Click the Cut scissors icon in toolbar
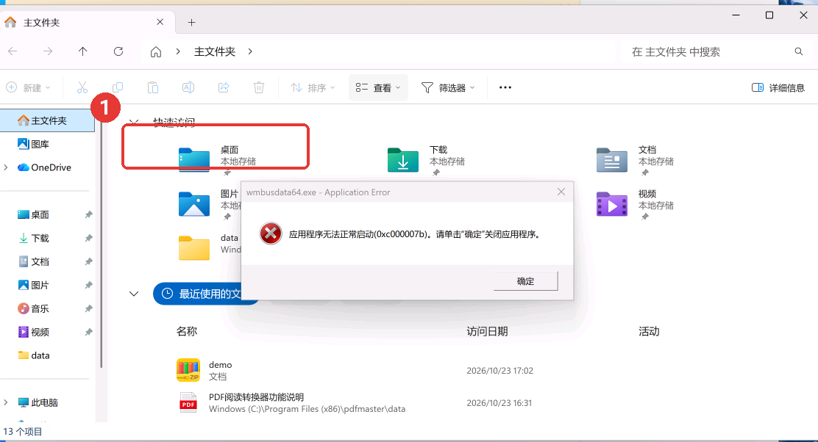Screen dimensions: 818x442 pos(82,87)
